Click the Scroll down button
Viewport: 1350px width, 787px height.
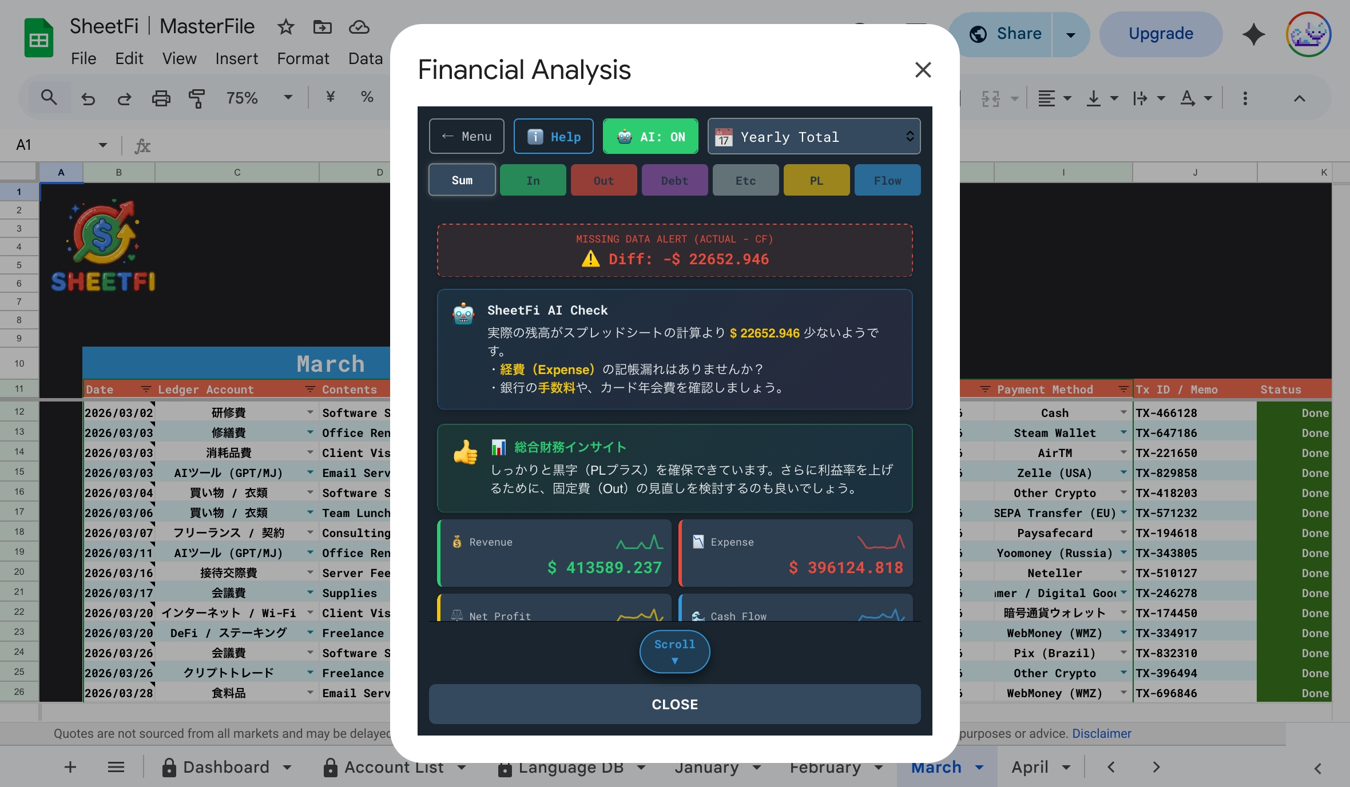click(674, 651)
